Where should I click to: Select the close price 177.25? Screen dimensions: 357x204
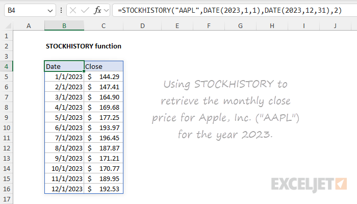(104, 117)
